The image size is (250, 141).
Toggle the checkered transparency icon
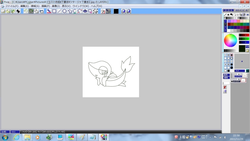[96, 11]
